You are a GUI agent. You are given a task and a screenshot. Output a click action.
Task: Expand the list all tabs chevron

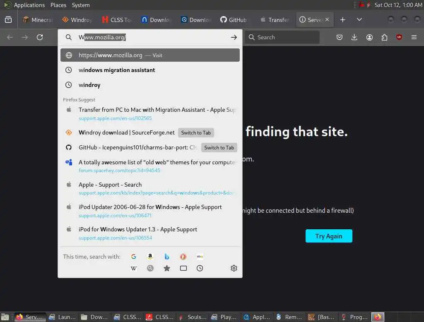(359, 20)
